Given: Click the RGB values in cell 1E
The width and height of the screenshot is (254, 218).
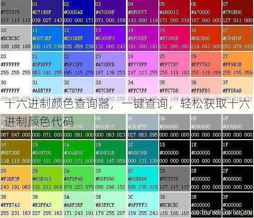Looking at the screenshot, I should coord(206,161).
